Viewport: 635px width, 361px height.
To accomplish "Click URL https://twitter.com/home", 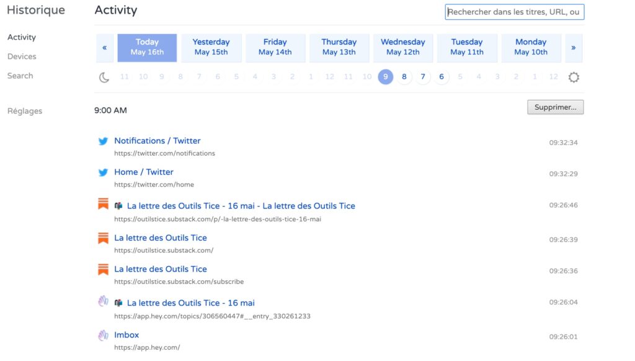I will coord(154,184).
